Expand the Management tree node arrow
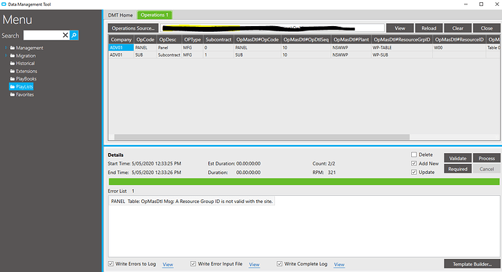Viewport: 502px width, 272px height. 6,48
